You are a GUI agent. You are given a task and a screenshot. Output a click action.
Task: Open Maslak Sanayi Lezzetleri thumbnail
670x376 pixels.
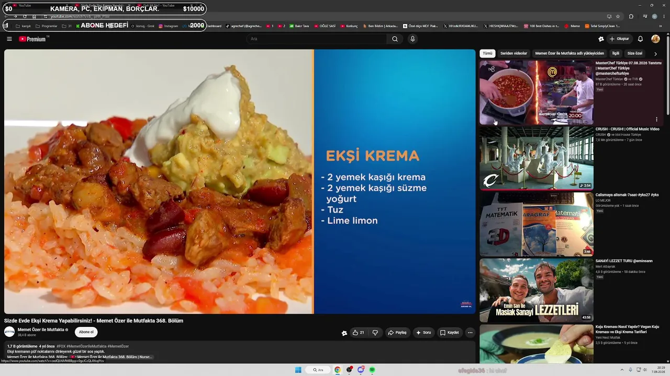(537, 290)
